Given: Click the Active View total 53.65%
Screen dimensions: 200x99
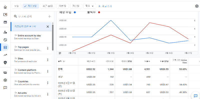Looking at the screenshot, I should 183,69.
